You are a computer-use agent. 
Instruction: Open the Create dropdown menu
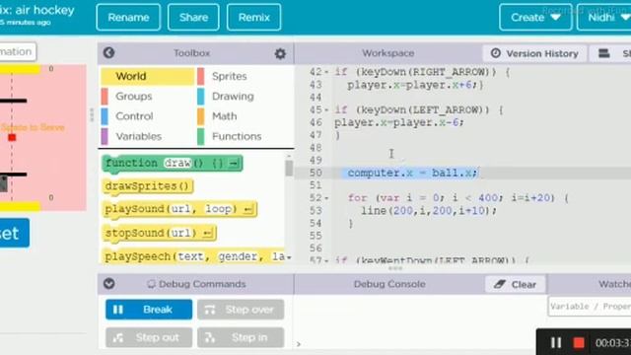tap(535, 18)
